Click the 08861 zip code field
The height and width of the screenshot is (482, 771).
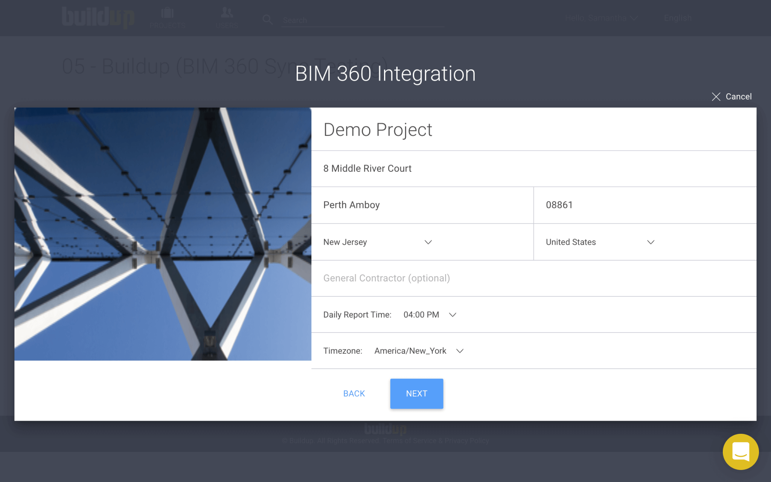click(x=645, y=205)
